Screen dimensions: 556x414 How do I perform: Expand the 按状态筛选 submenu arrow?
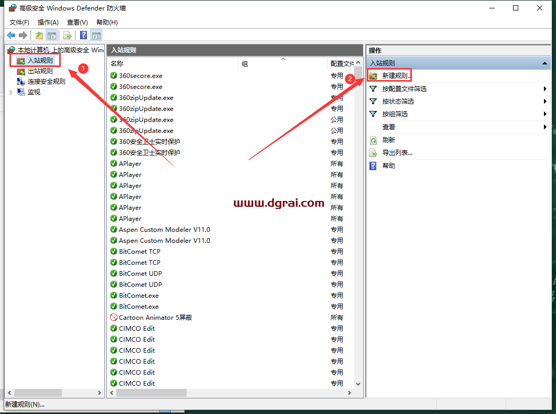pyautogui.click(x=545, y=102)
